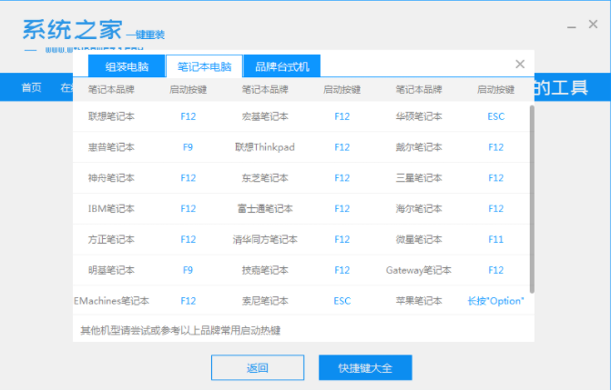Select the 明基笔记本 F9 hotkey
The width and height of the screenshot is (611, 390).
click(x=188, y=270)
